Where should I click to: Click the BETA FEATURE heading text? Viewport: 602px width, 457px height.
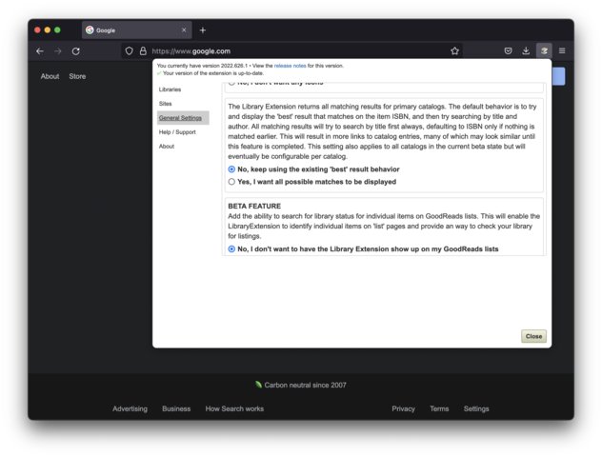[254, 206]
